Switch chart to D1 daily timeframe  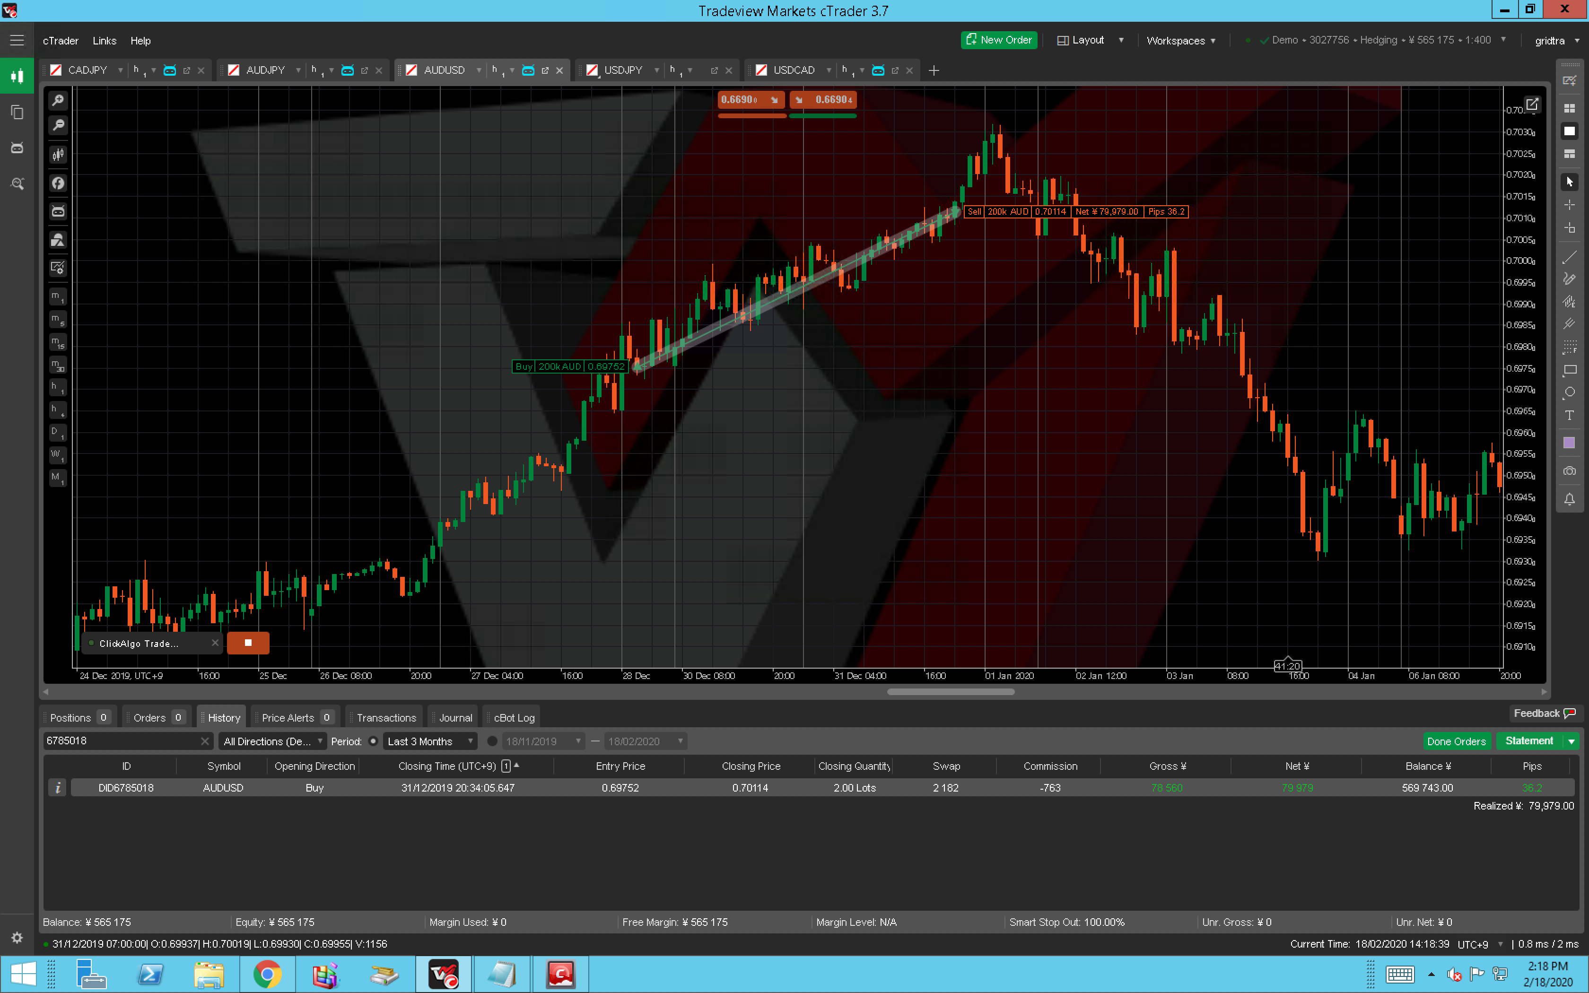tap(58, 433)
